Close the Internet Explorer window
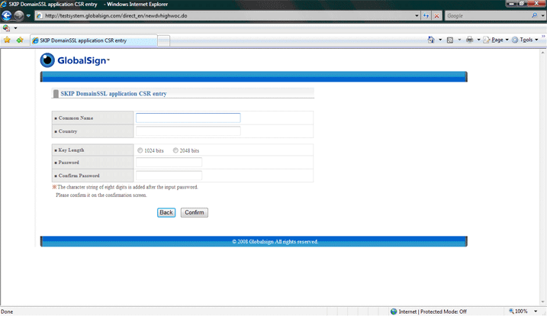This screenshot has width=547, height=316. [x=537, y=4]
